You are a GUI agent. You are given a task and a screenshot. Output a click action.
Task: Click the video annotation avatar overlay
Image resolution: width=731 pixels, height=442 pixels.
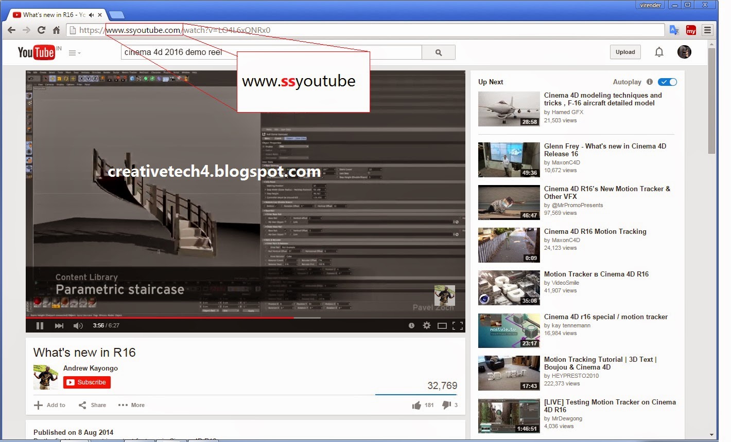point(444,296)
